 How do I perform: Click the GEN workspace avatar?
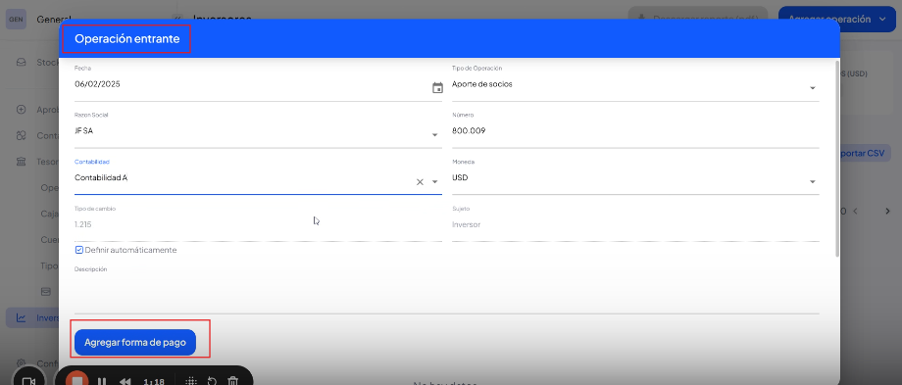(15, 19)
